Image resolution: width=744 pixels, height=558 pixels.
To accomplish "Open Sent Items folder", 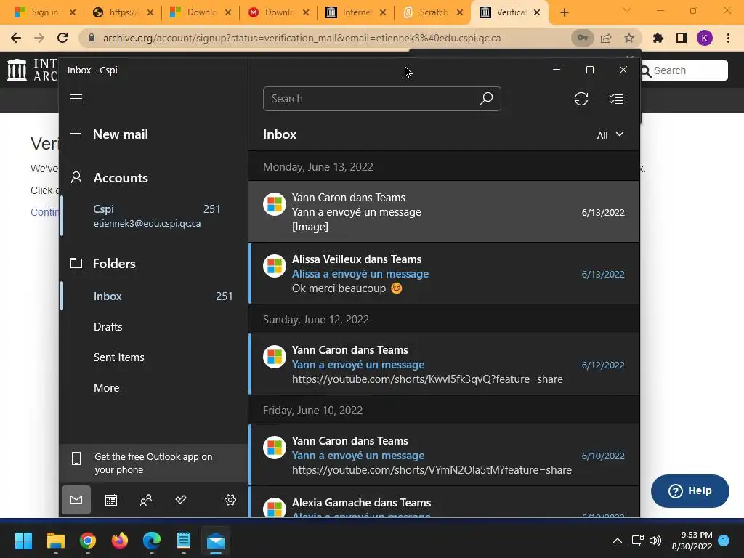I will [x=154, y=357].
